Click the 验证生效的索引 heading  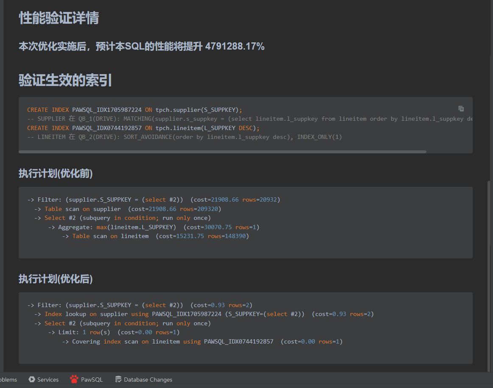point(65,80)
